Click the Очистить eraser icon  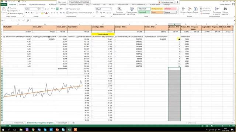click(201, 14)
